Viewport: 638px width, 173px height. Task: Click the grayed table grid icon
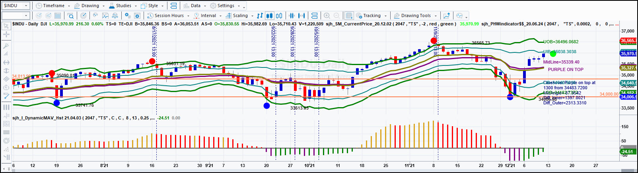coord(58,15)
